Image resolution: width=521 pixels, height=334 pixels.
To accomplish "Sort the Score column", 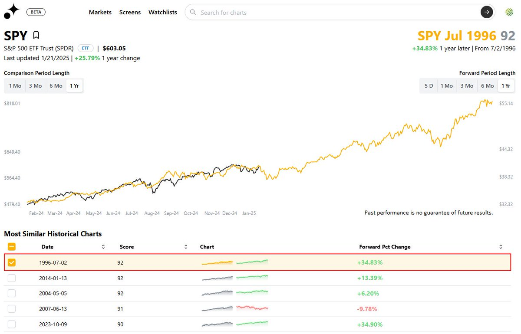I will [186, 246].
